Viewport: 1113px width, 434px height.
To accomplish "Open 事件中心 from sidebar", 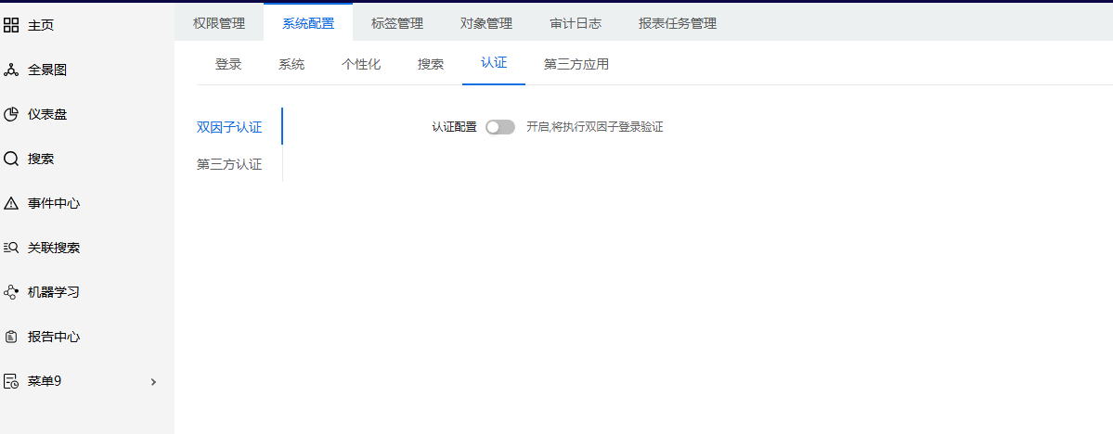I will [x=54, y=203].
